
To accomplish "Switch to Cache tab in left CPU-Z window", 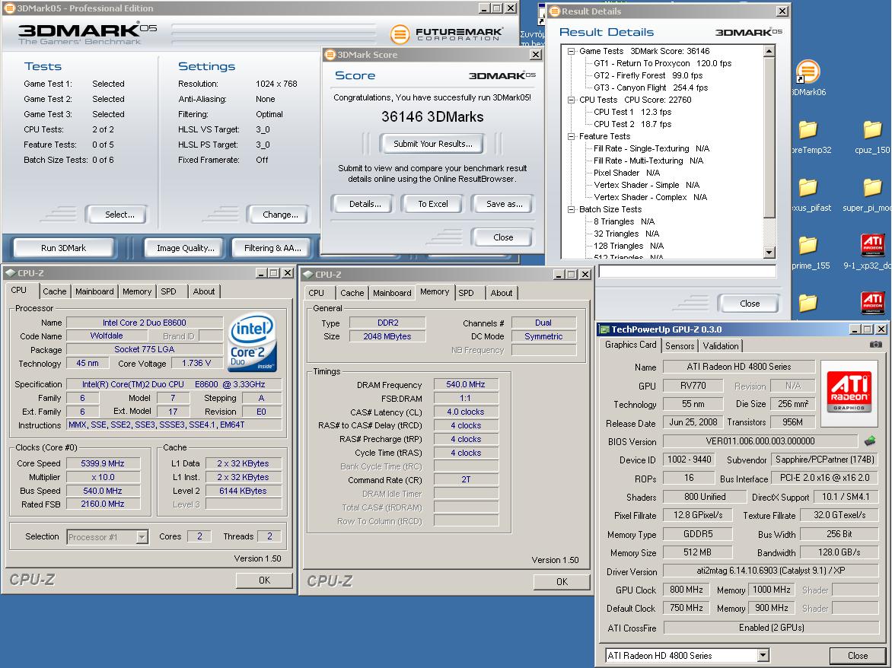I will pos(55,291).
